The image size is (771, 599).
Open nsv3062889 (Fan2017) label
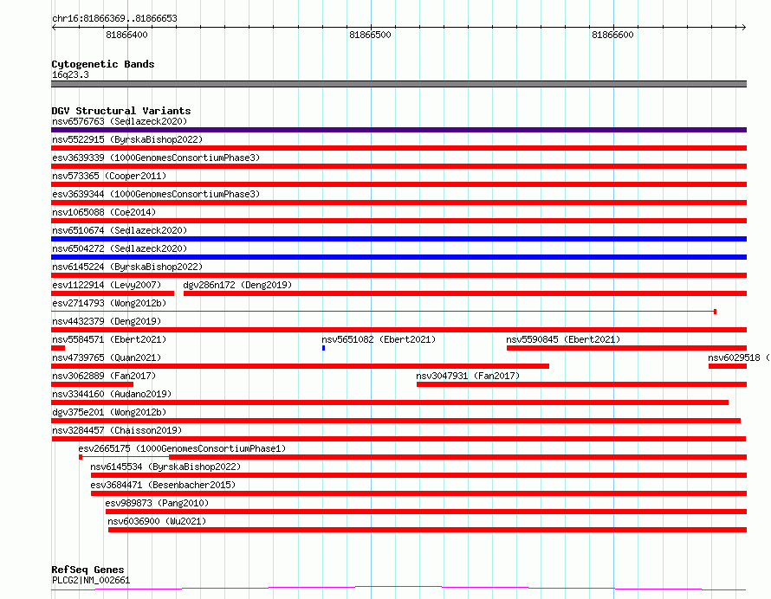coord(104,376)
